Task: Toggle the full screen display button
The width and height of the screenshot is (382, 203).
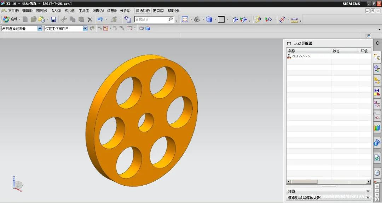Action: click(x=369, y=36)
